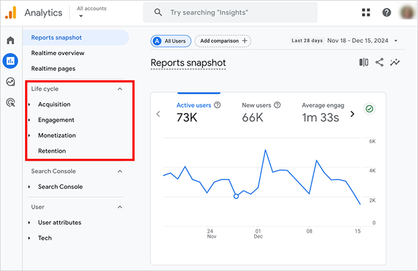Expand the Engagement tree arrow
Viewport: 418px width, 271px height.
pos(29,120)
